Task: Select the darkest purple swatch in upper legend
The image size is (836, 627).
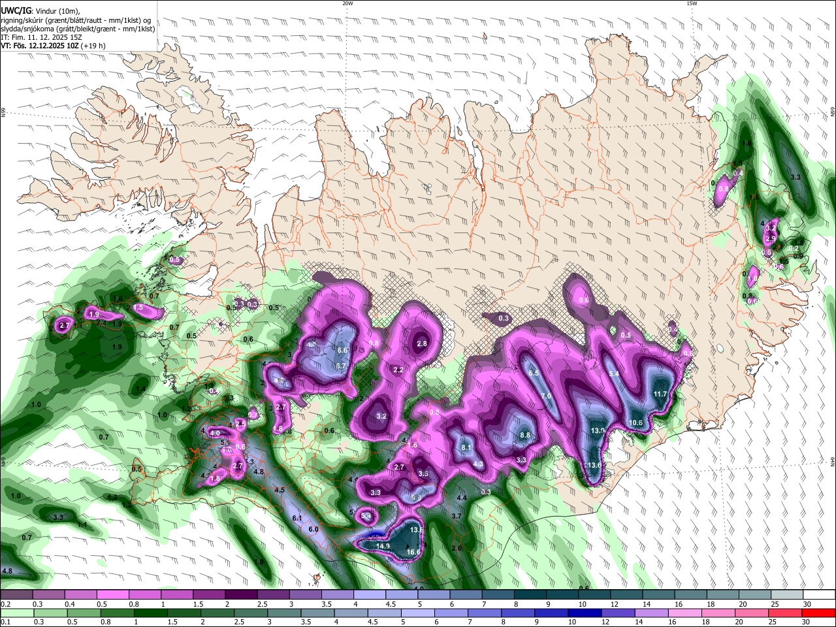Action: point(240,595)
